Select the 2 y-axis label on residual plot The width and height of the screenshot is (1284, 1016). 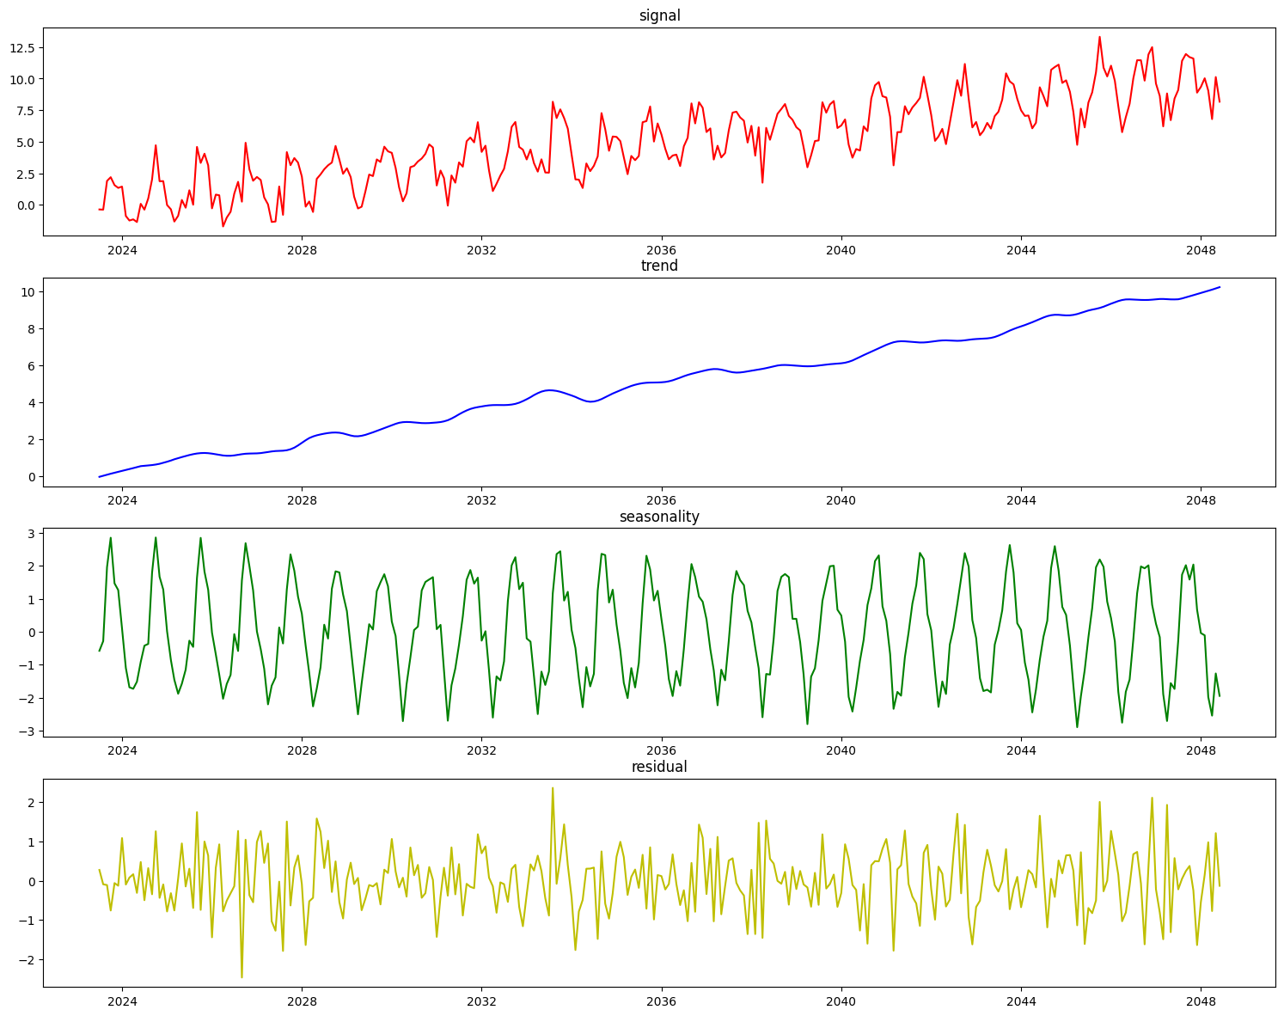(x=31, y=803)
